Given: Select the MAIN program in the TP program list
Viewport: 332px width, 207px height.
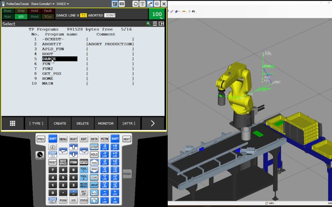Looking at the screenshot, I should [x=47, y=83].
